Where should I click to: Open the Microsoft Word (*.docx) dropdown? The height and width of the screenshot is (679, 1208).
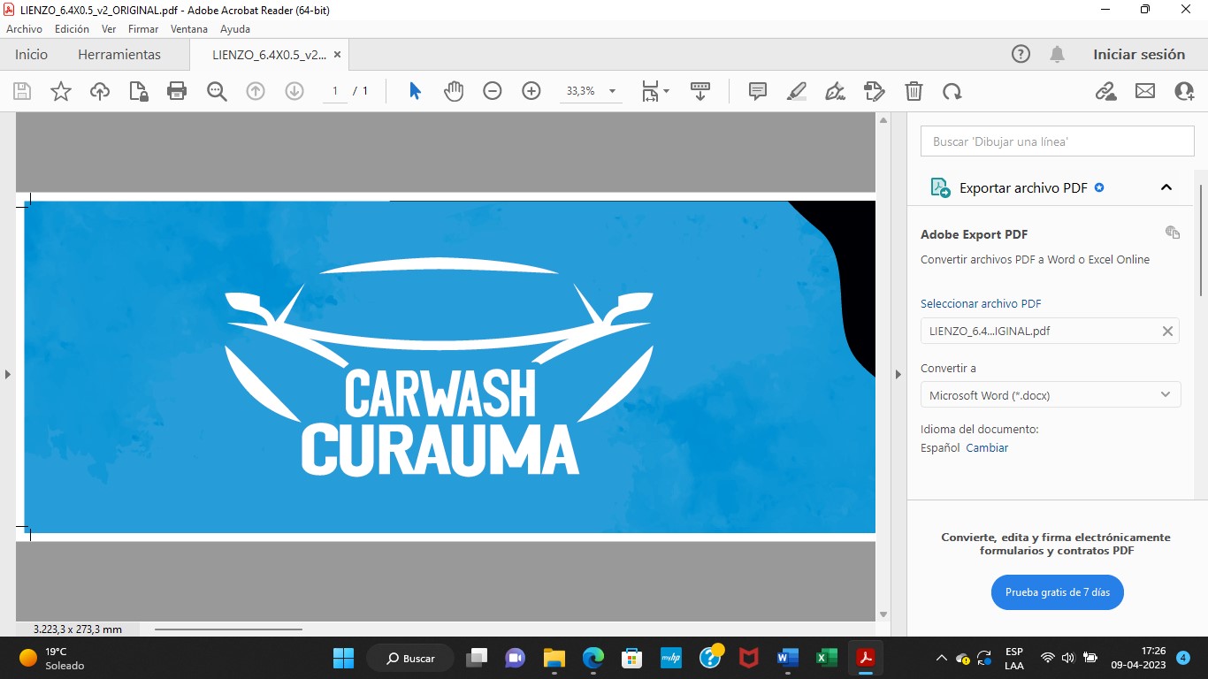point(1051,394)
